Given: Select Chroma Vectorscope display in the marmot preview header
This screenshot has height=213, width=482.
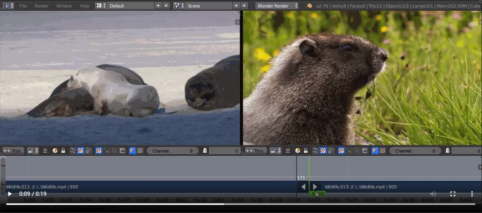Looking at the screenshot, I should [357, 151].
